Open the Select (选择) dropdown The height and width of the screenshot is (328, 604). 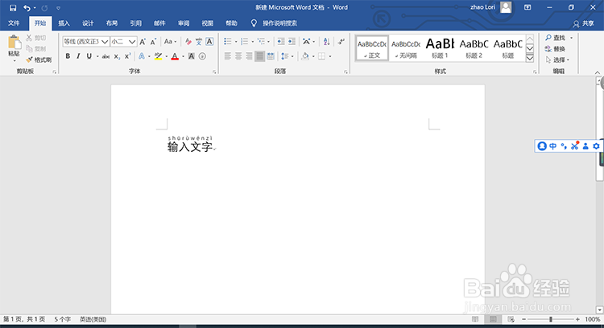tap(557, 59)
